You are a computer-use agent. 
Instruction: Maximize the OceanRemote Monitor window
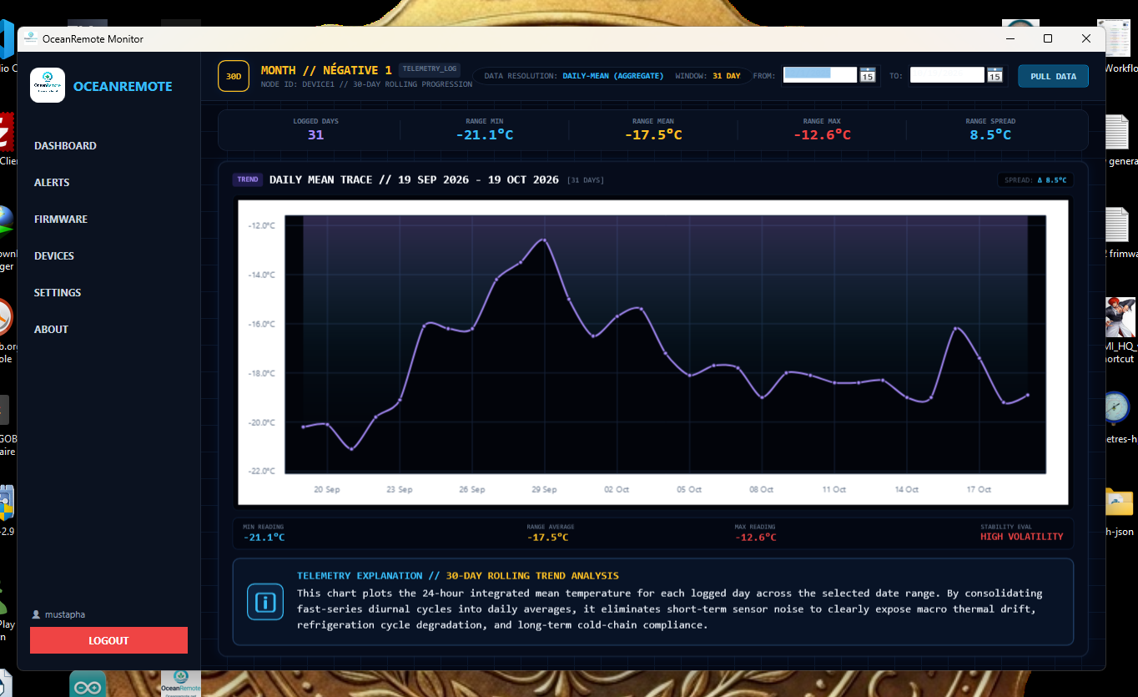[x=1048, y=38]
